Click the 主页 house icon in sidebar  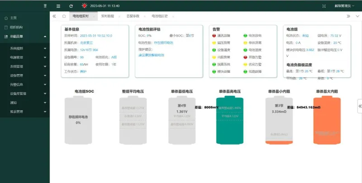pos(6,18)
